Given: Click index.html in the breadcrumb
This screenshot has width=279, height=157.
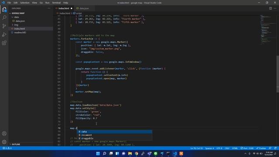Looking at the screenshot, I should tap(65, 14).
